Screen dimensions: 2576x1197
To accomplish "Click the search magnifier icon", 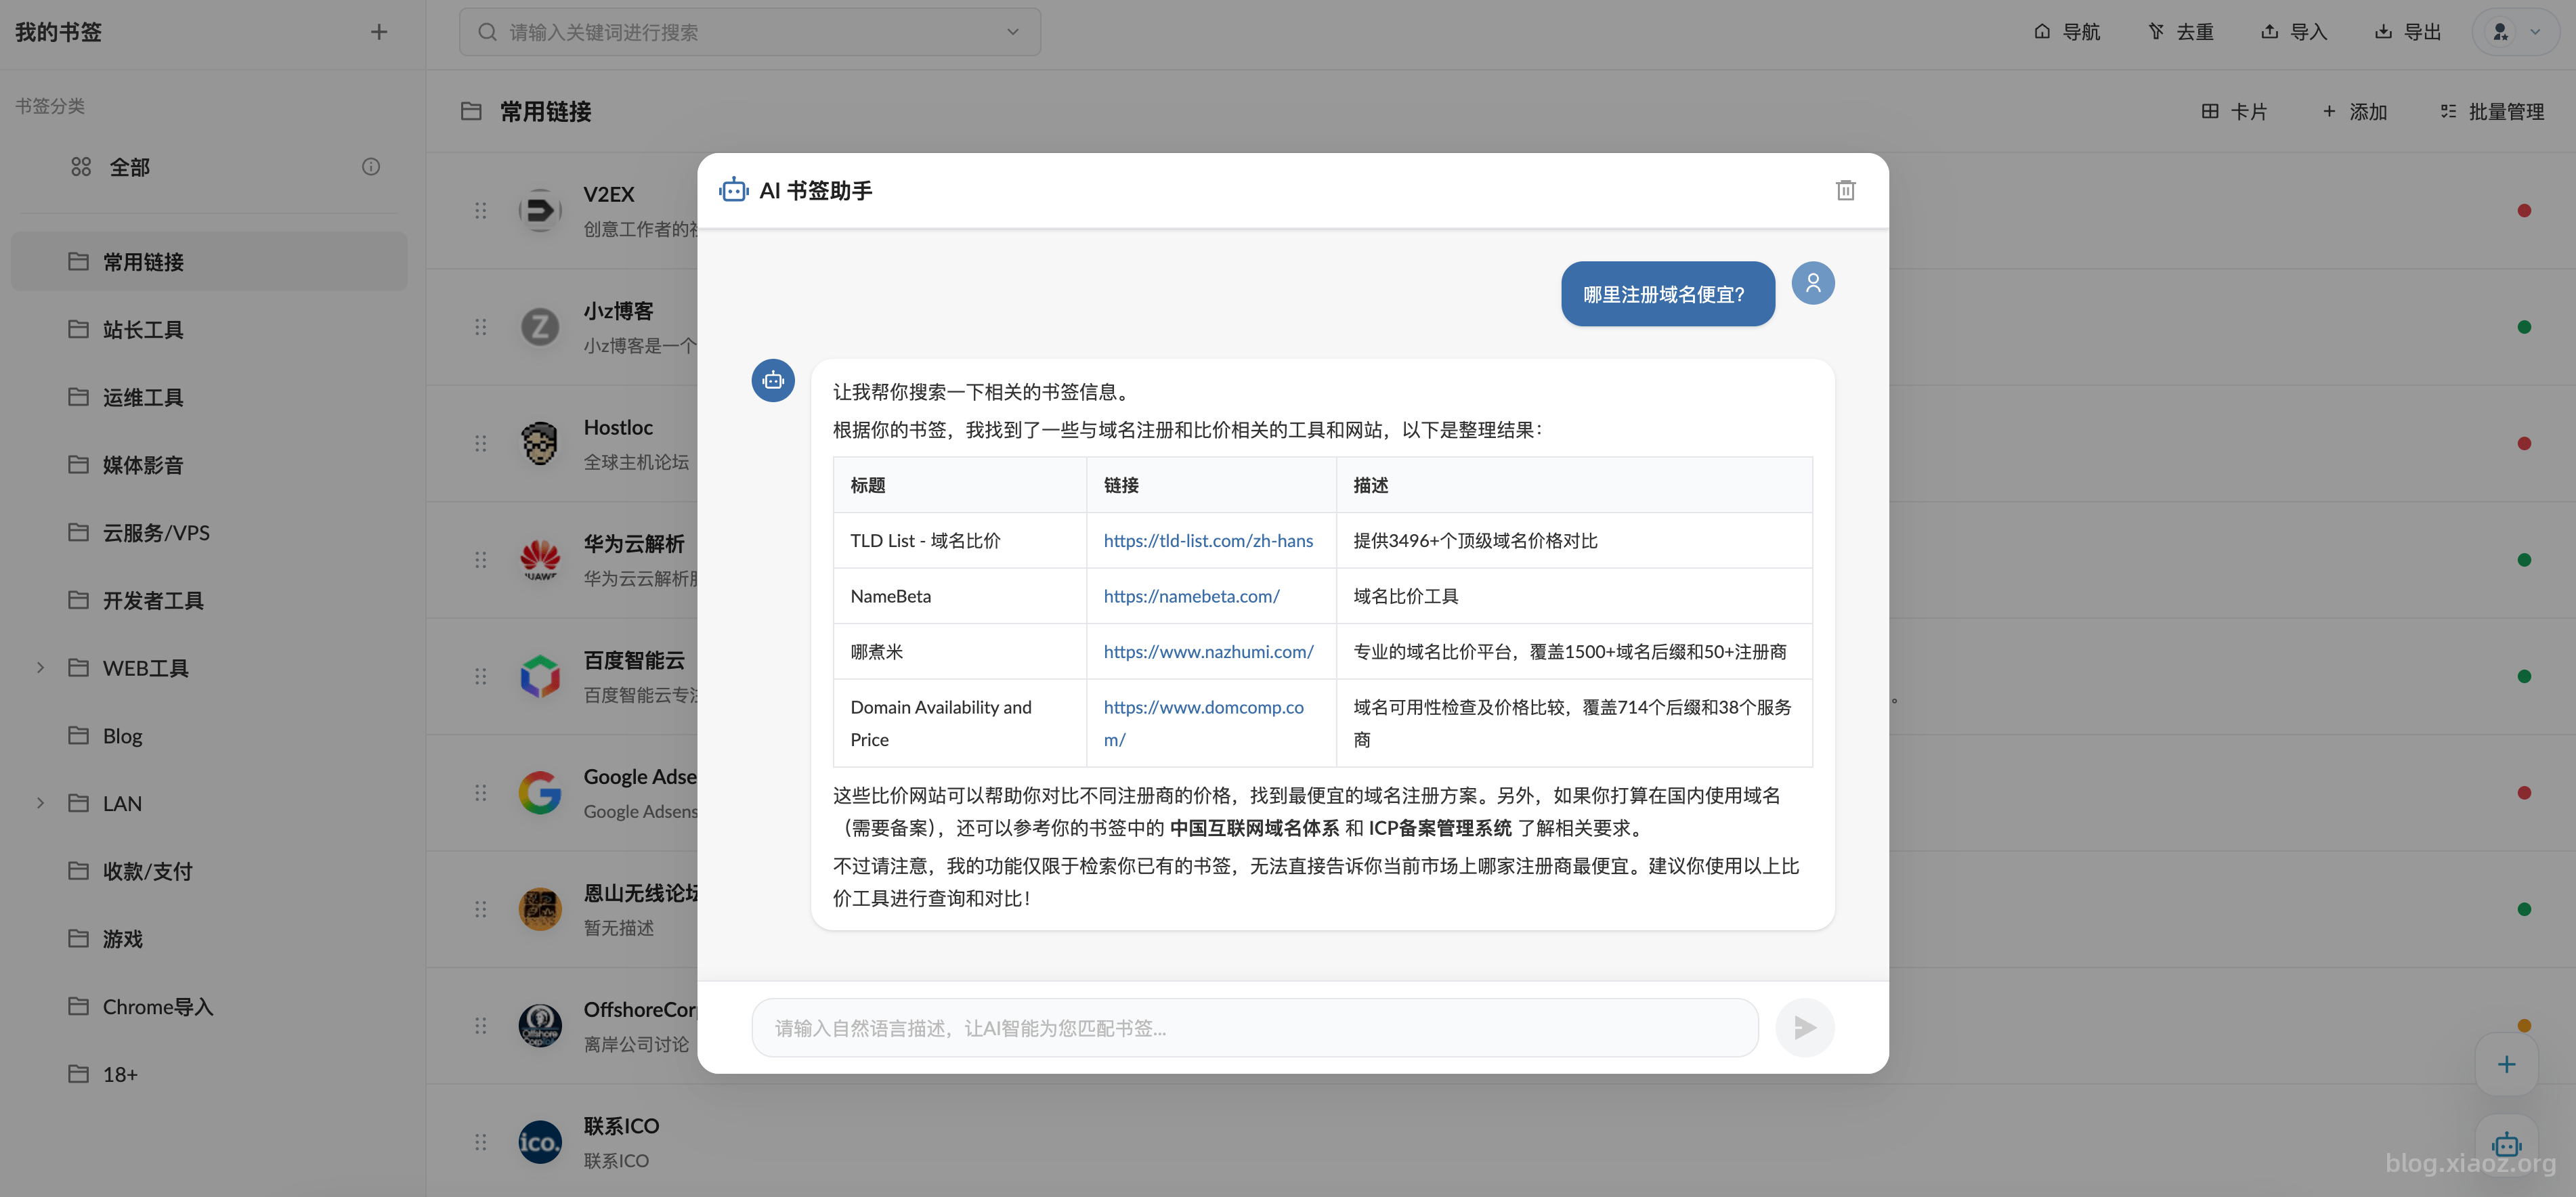I will 487,32.
